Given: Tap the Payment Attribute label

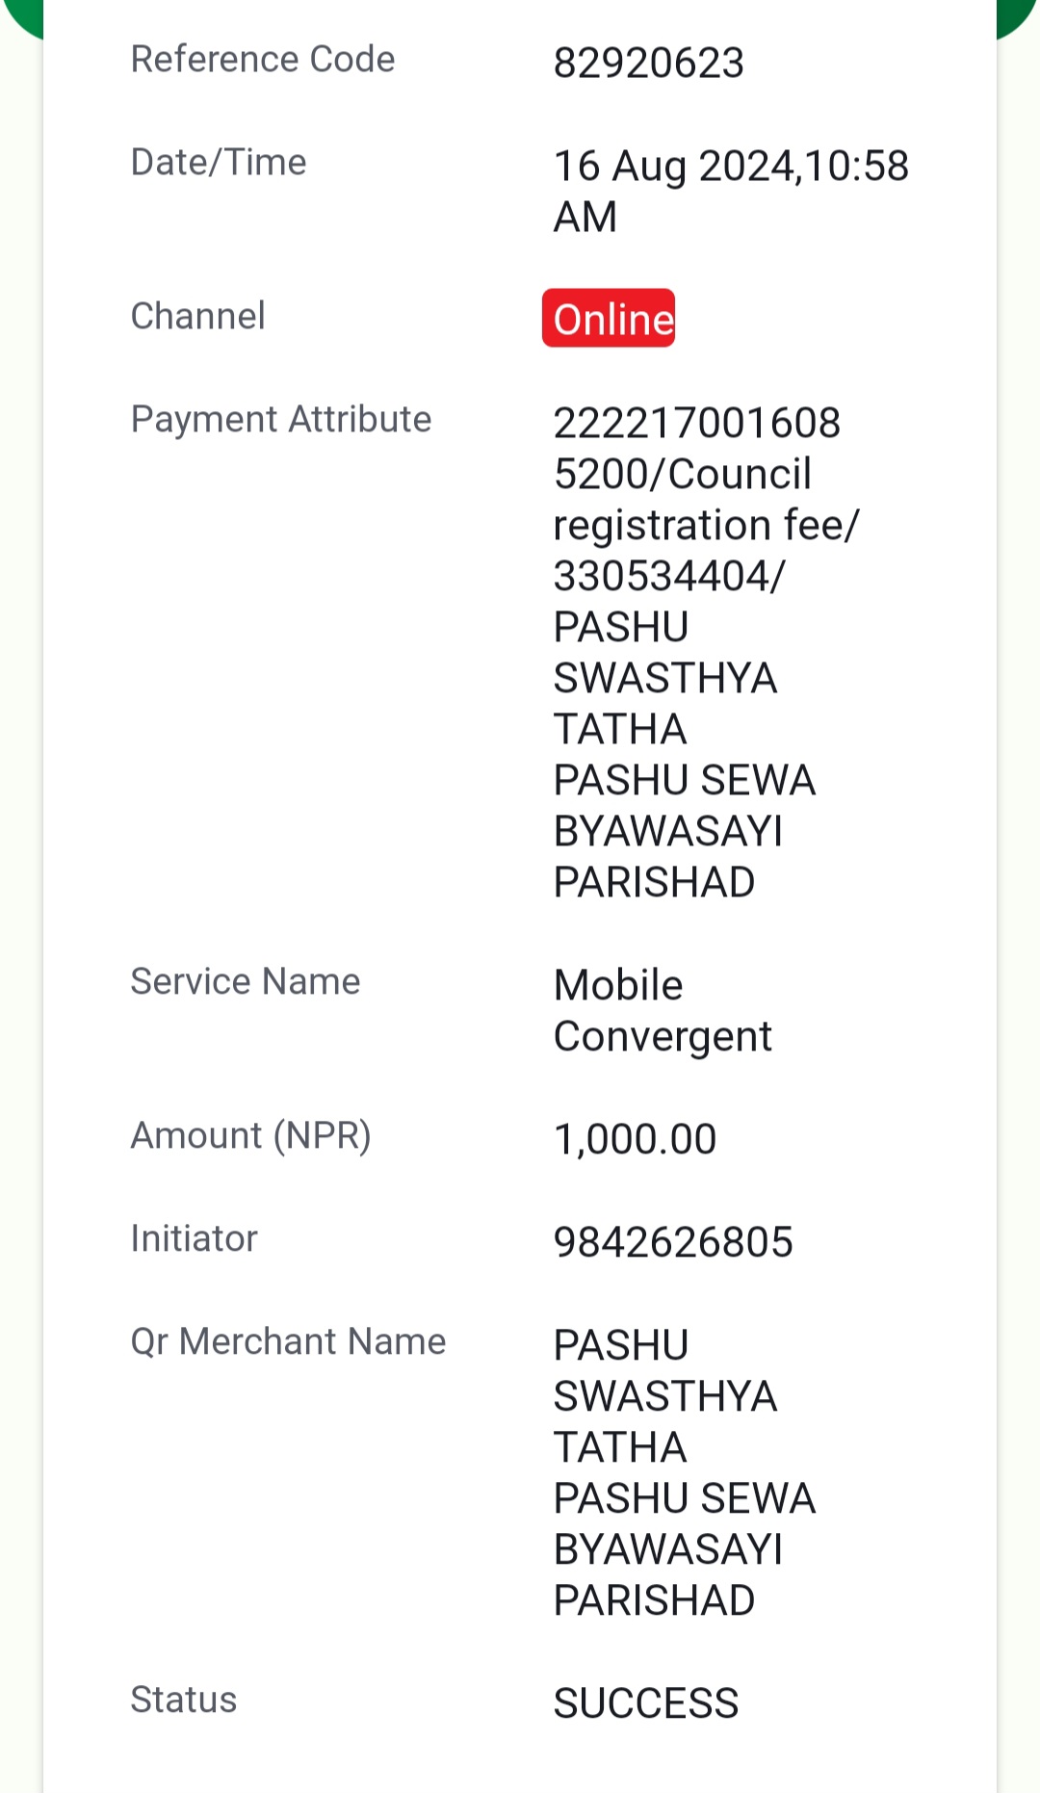Looking at the screenshot, I should tap(281, 420).
